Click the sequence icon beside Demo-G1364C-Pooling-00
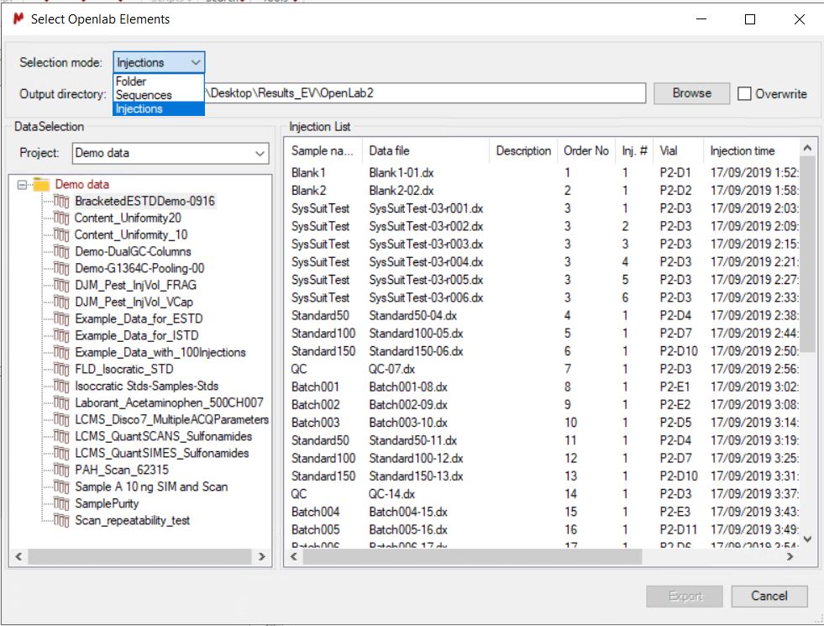The image size is (824, 626). coord(61,269)
